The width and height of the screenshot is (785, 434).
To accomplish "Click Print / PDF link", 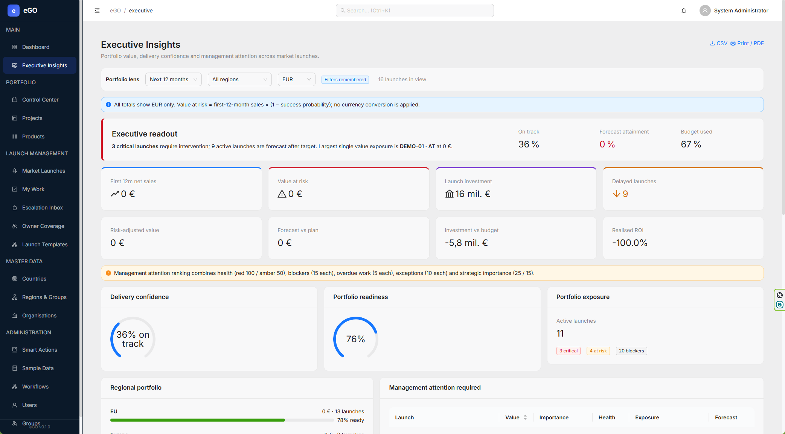I will pos(747,43).
